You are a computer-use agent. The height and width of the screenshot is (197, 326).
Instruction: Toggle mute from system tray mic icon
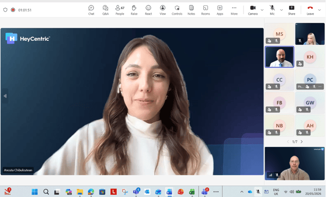pos(258,192)
